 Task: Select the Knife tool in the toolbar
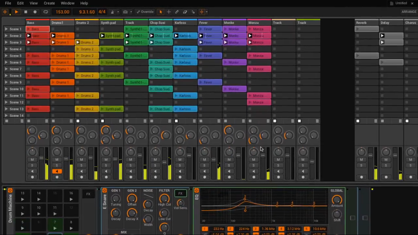pyautogui.click(x=193, y=12)
